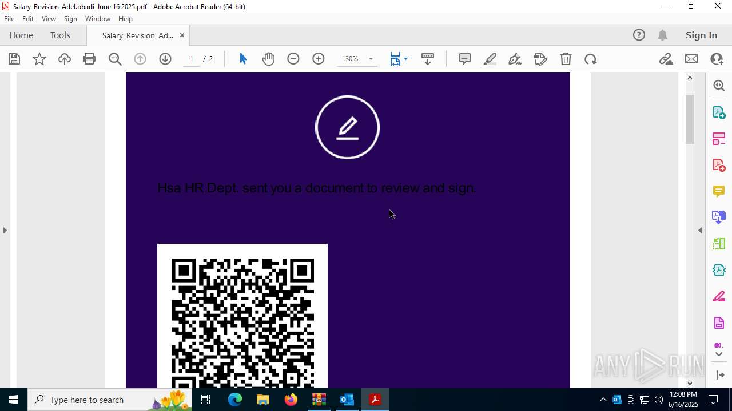Open the green Compress tool in right pane
732x411 pixels.
(x=719, y=244)
